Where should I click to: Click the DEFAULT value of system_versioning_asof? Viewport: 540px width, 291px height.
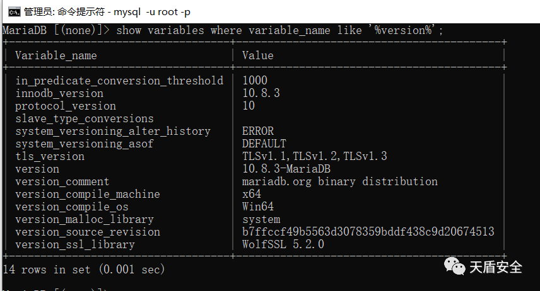[x=264, y=144]
